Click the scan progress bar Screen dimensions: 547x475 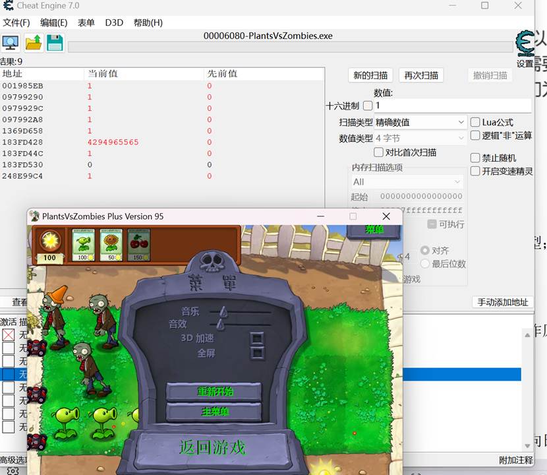point(290,47)
